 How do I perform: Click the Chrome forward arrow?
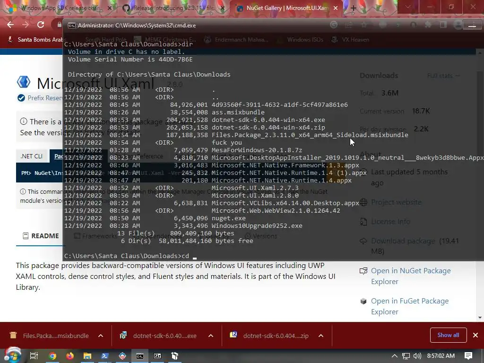pyautogui.click(x=26, y=25)
